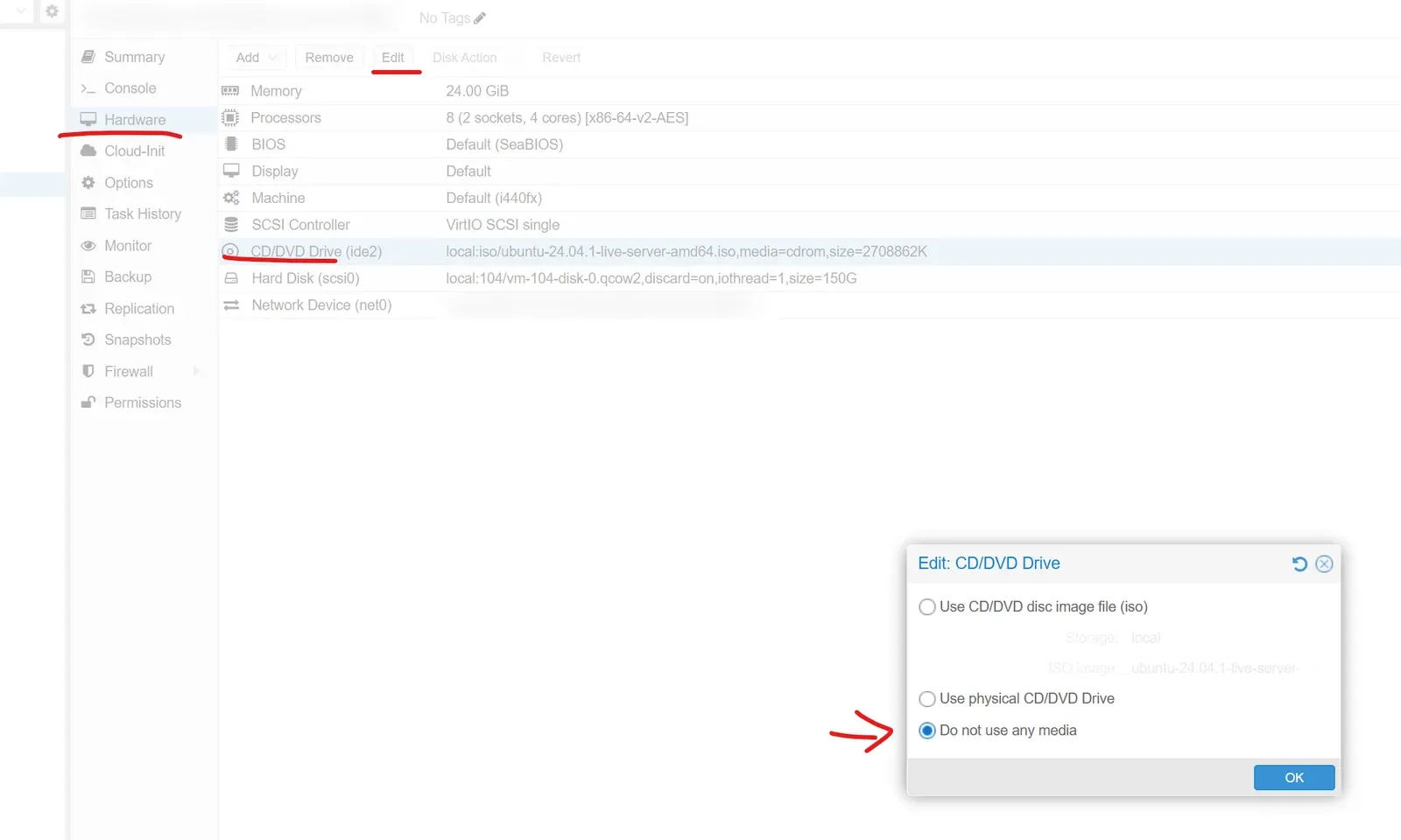Viewport: 1401px width, 840px height.
Task: Click the Remove button
Action: [x=329, y=58]
